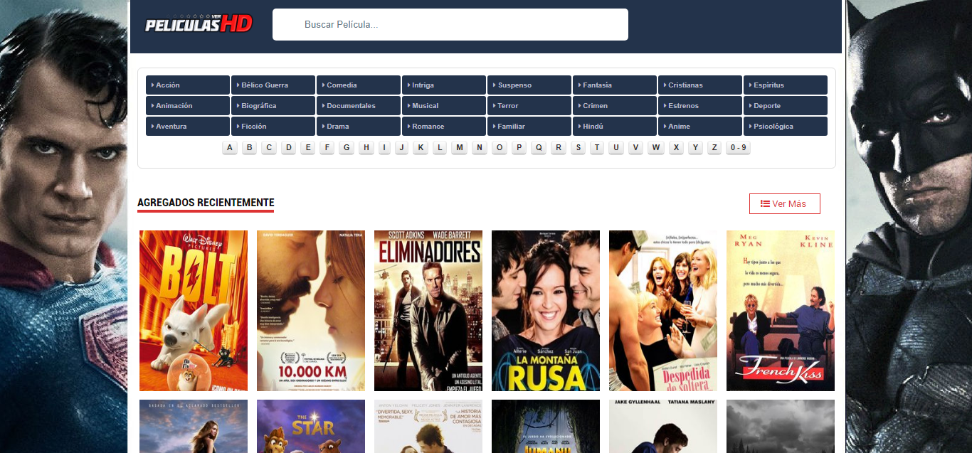Viewport: 972px width, 453px height.
Task: Open the Estrenos category
Action: [x=700, y=106]
